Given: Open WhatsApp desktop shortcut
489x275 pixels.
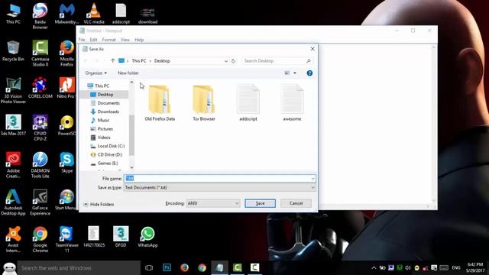Looking at the screenshot, I should [x=147, y=237].
